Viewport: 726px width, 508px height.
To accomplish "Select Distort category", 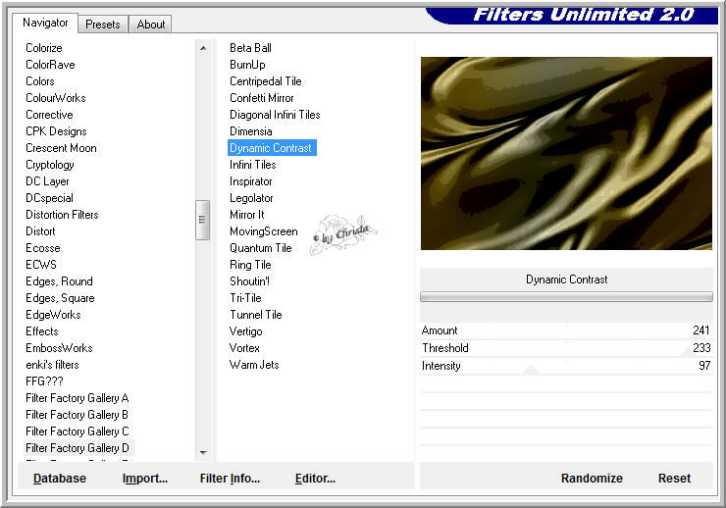I will pos(40,231).
